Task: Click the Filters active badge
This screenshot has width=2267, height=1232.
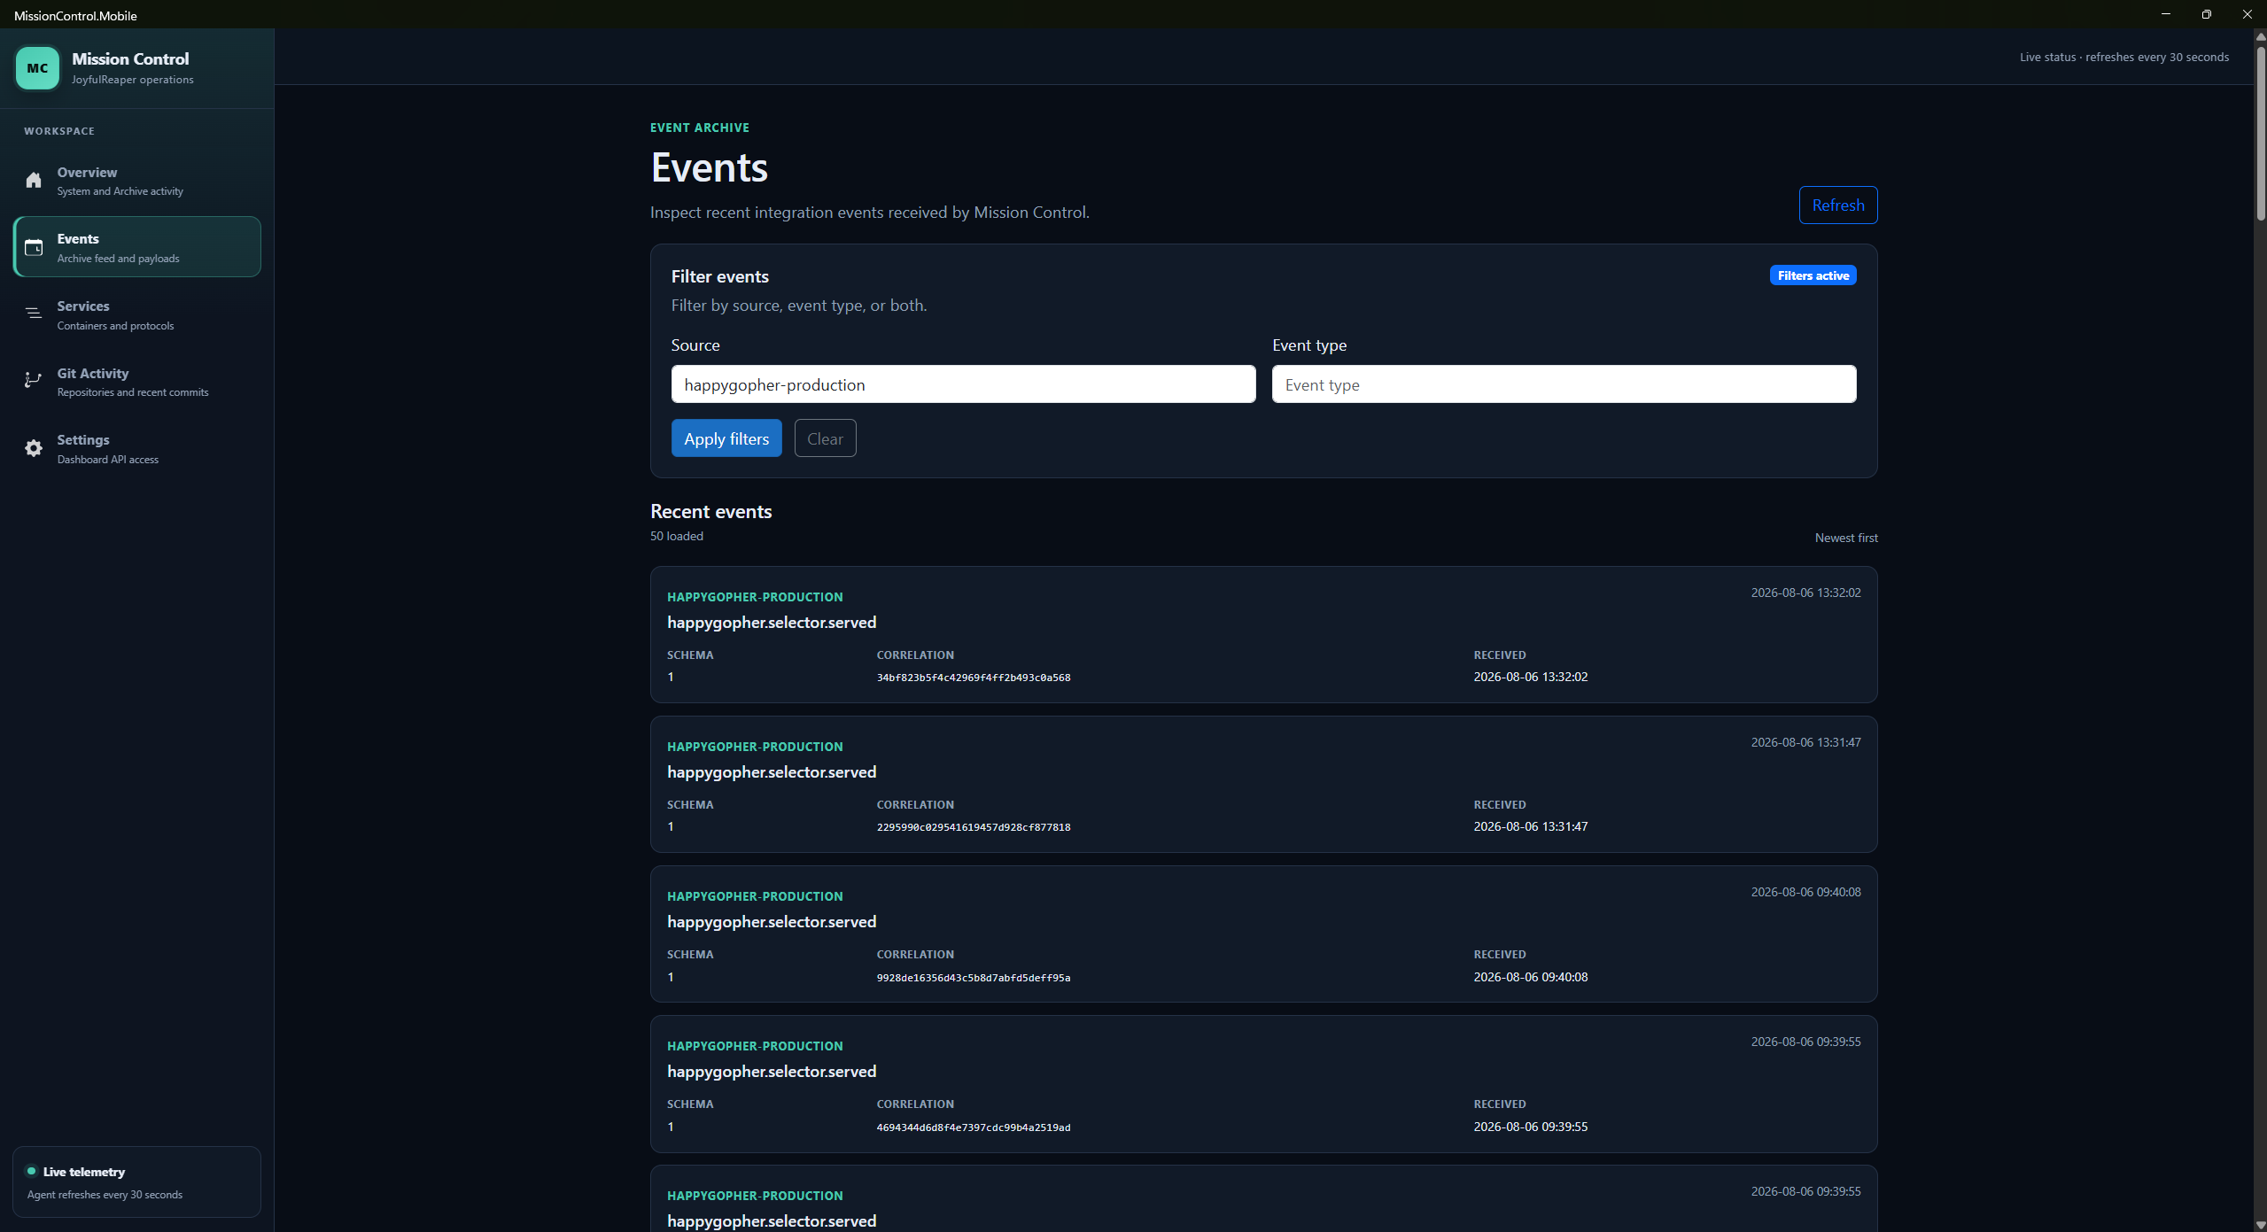Action: pos(1813,275)
